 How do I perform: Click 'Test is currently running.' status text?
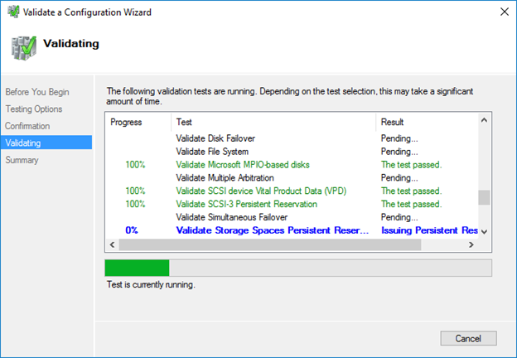(151, 284)
